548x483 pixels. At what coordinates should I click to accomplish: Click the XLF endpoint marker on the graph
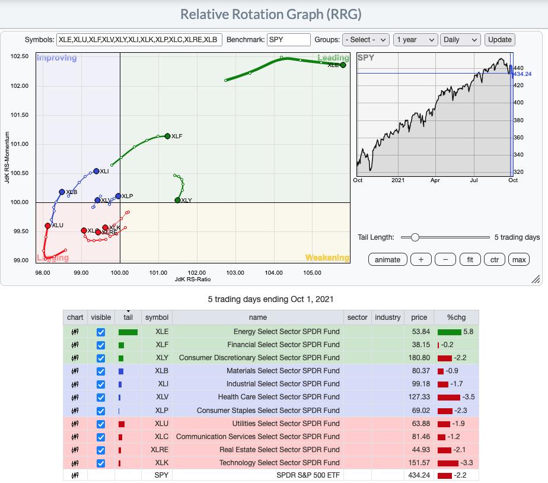point(167,136)
